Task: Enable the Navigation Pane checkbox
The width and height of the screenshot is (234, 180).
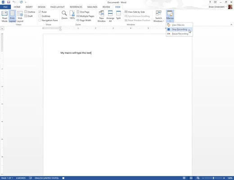Action: (40, 20)
